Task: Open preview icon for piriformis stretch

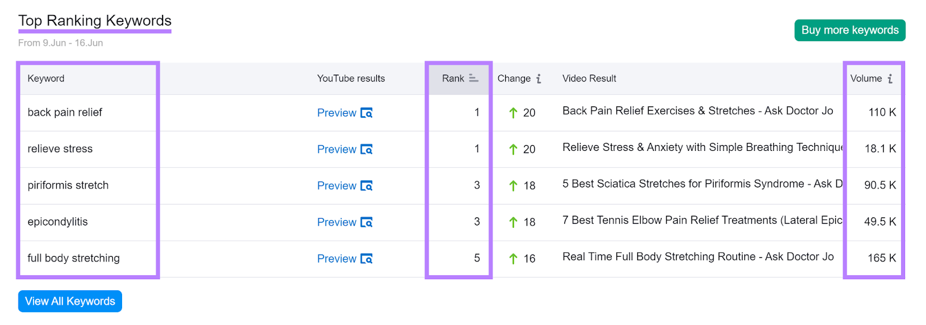Action: (366, 186)
